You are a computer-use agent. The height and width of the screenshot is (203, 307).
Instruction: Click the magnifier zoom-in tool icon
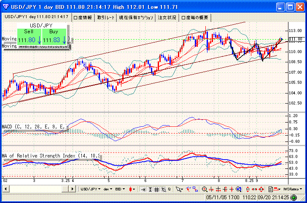point(205,190)
